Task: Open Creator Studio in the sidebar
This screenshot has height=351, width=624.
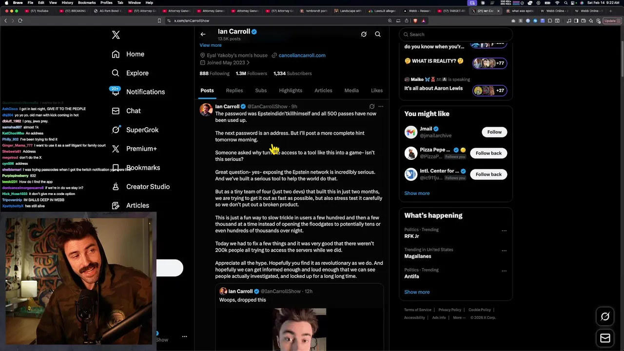Action: pos(141,187)
